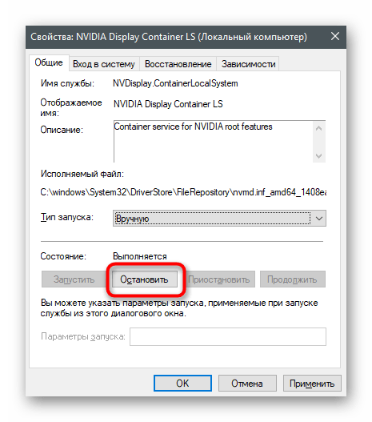Close the NVIDIA Display Container properties dialog
Screen dimensions: 372x422
[334, 36]
